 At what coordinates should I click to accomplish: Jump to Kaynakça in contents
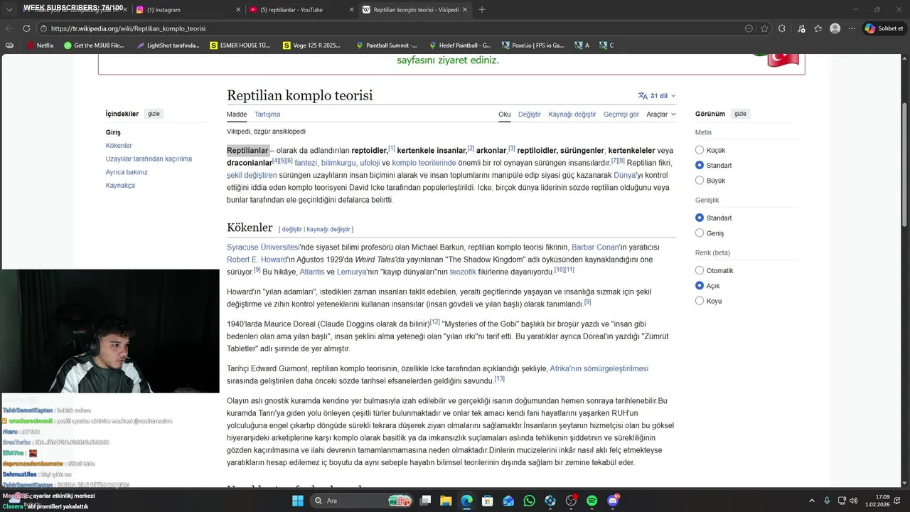coord(120,186)
